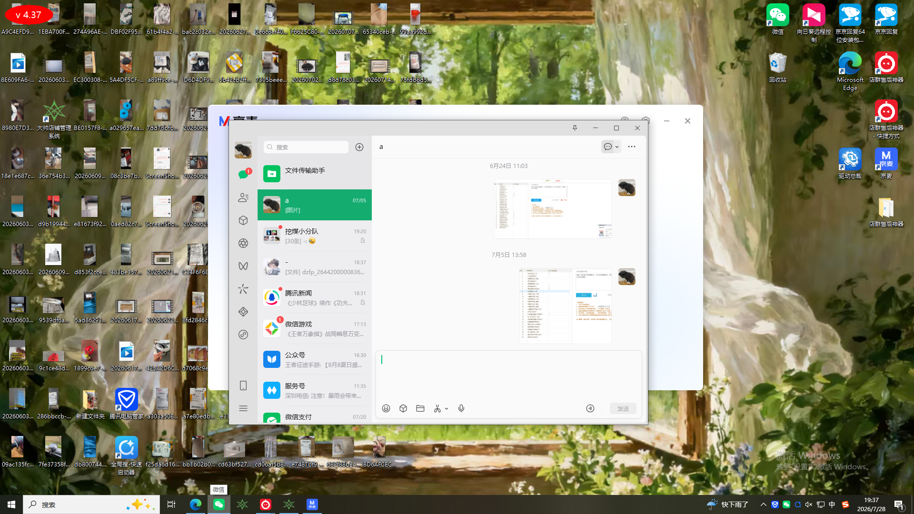Open the Favorites cube icon in WeChat sidebar
This screenshot has height=514, width=914.
[x=243, y=220]
